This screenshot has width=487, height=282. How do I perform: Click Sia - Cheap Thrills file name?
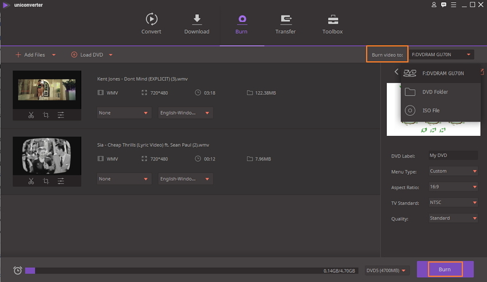click(x=153, y=145)
